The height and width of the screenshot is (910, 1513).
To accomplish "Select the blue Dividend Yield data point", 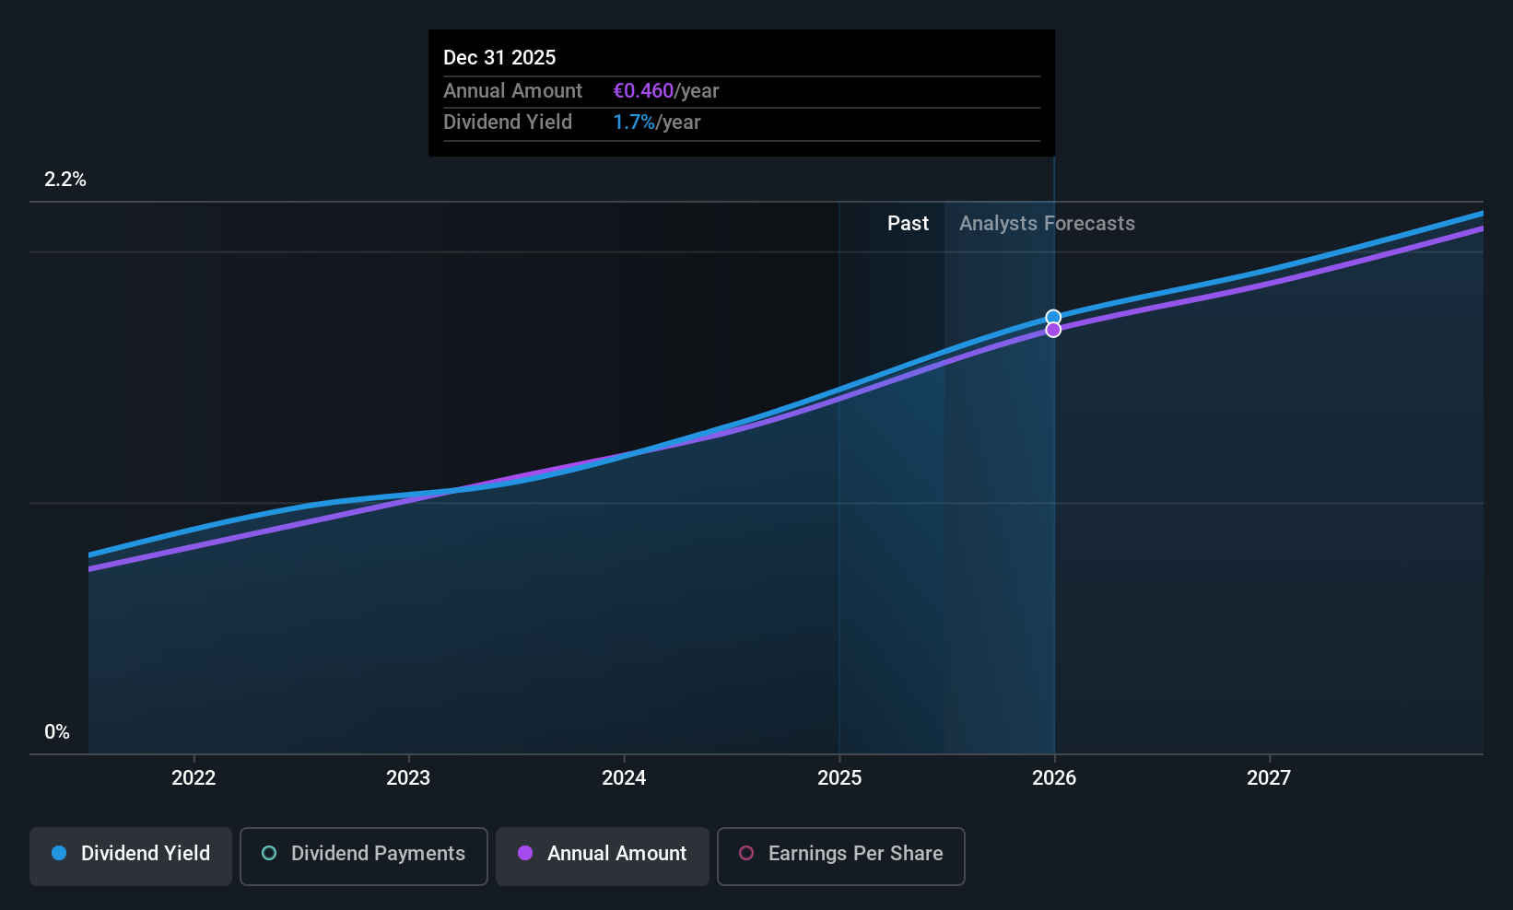I will pos(1053,317).
